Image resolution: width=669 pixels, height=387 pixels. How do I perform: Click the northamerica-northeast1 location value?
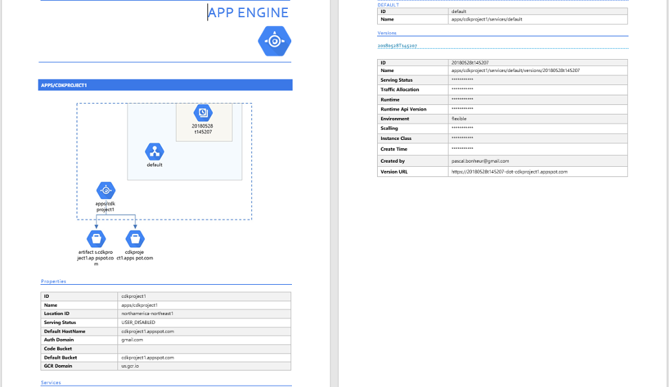[147, 314]
